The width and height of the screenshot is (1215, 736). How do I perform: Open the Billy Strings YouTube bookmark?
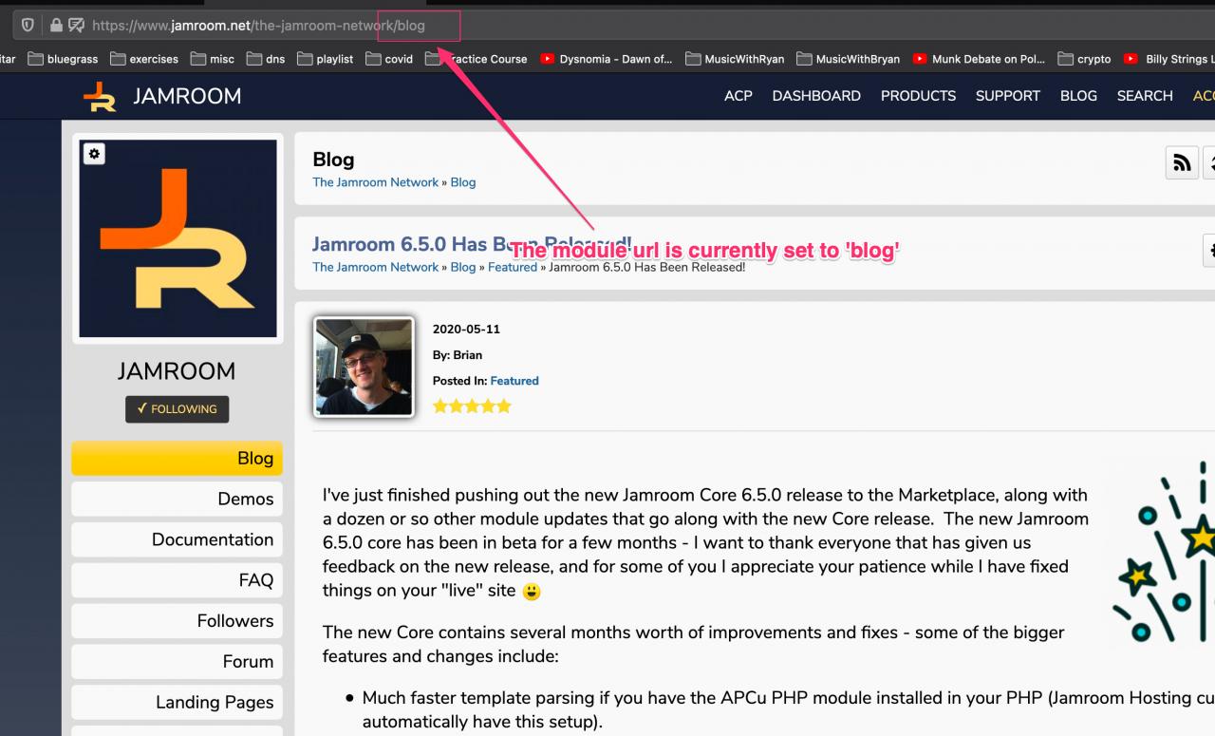[x=1169, y=59]
